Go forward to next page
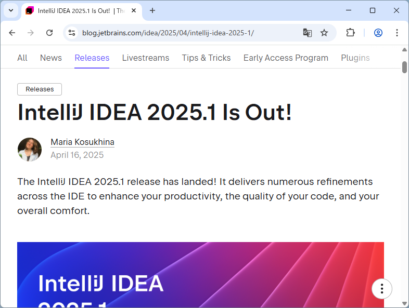This screenshot has width=409, height=308. click(31, 33)
